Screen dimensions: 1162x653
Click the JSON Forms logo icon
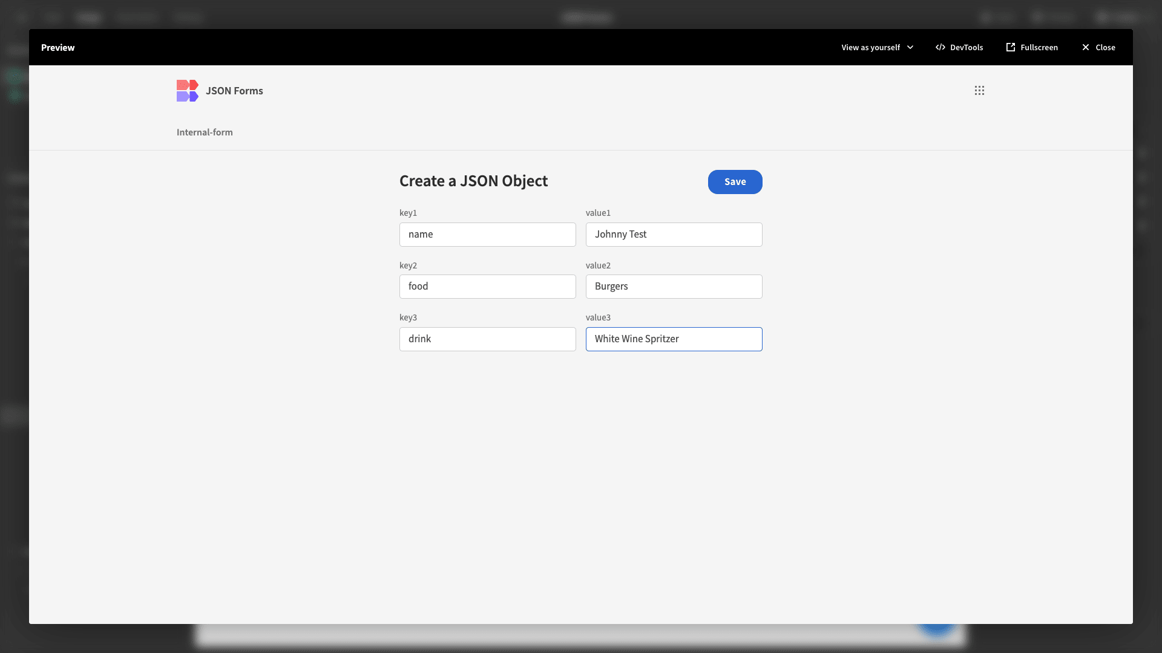point(187,90)
